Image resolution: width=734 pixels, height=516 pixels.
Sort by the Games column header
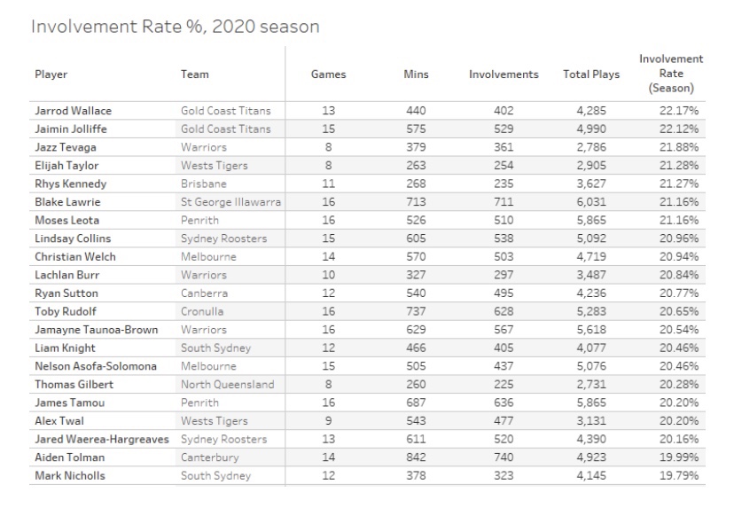pos(328,74)
